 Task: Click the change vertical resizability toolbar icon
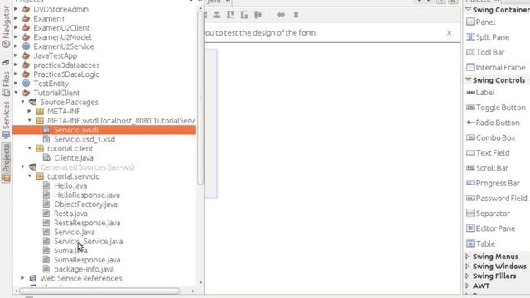pos(296,15)
